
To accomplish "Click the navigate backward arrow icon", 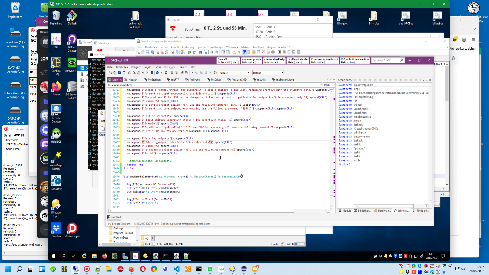I will point(157,73).
